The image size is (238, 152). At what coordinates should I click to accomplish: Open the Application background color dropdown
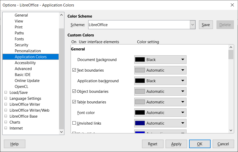(x=160, y=81)
